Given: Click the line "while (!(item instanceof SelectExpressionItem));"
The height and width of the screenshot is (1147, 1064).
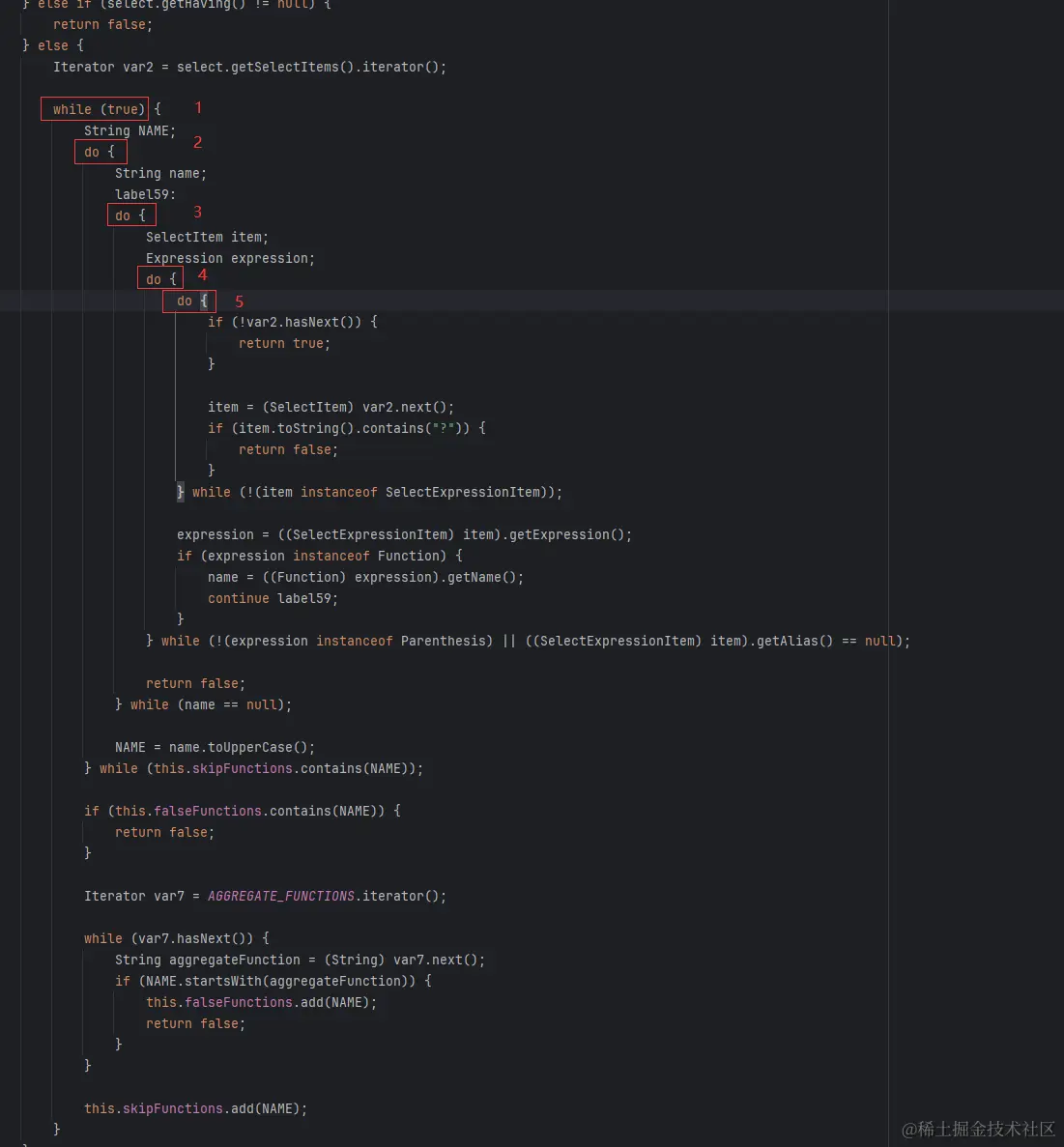Looking at the screenshot, I should tap(369, 492).
